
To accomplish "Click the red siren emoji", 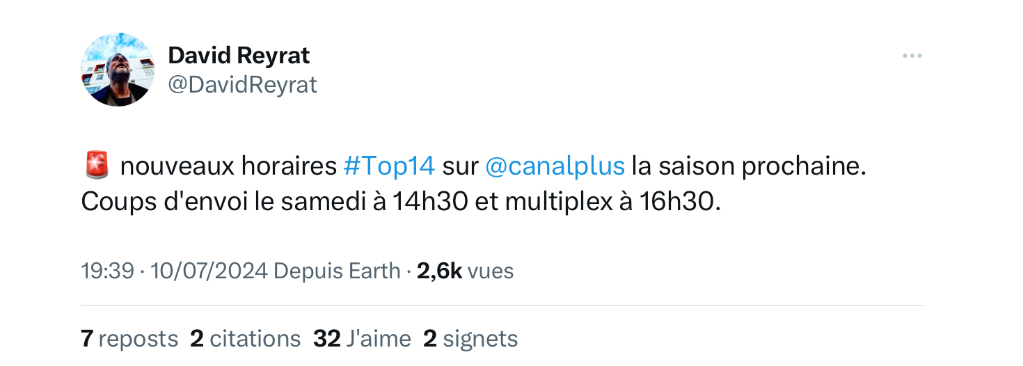I will [97, 166].
